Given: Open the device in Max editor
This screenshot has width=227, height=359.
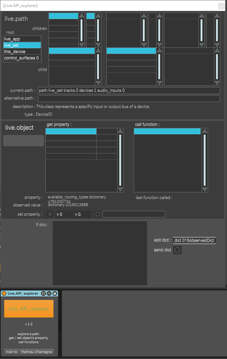Looking at the screenshot, I should point(43,293).
